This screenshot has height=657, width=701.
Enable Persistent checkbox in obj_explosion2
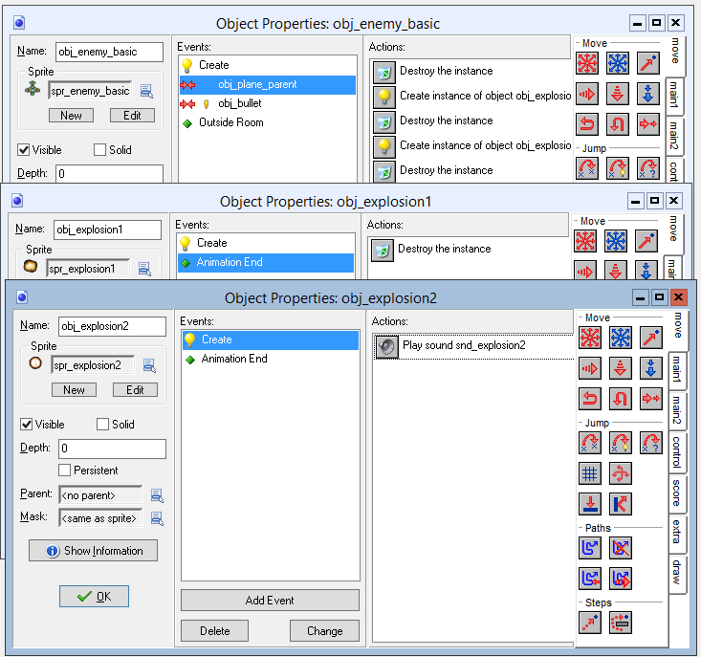(64, 470)
